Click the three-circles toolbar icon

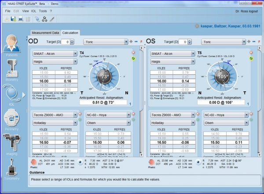coord(44,19)
